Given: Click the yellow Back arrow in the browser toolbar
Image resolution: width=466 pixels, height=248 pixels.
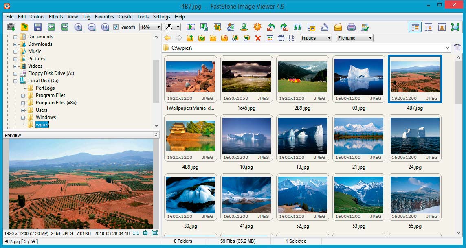Looking at the screenshot, I should [x=167, y=38].
